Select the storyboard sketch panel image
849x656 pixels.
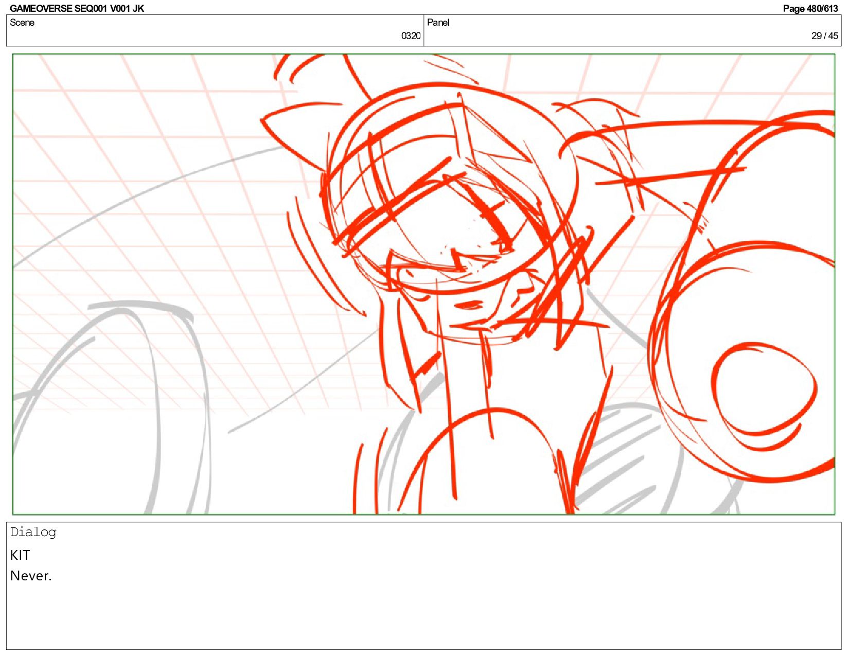(x=423, y=284)
